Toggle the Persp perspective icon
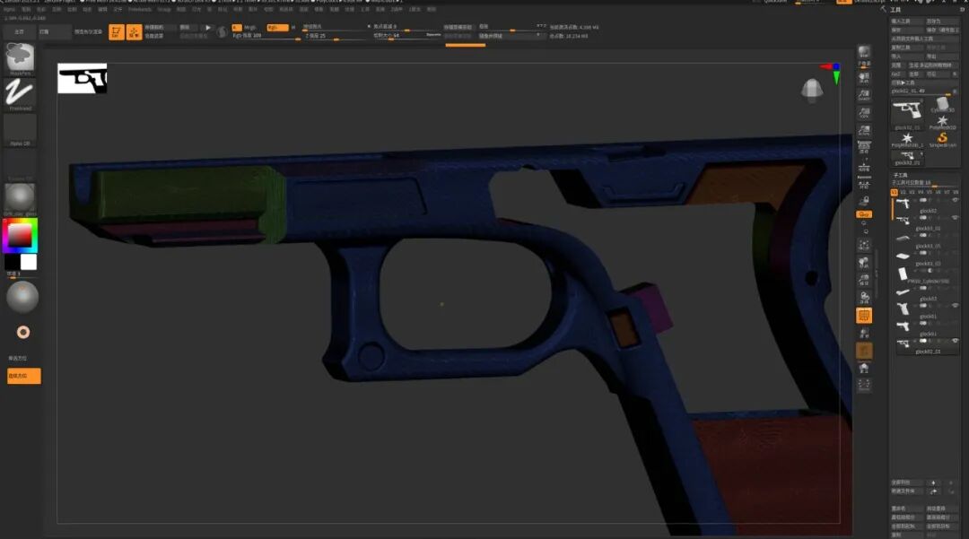 click(864, 149)
